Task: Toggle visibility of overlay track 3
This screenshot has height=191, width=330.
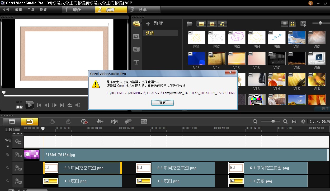Action: click(18, 181)
